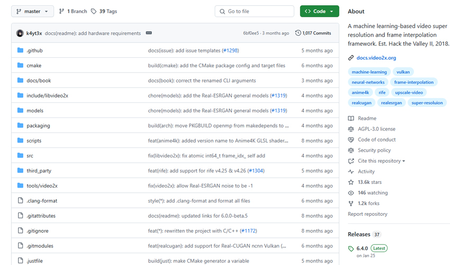Open commit 'allow Real-ESRGAN noise to be -1'
This screenshot has width=450, height=265.
200,186
